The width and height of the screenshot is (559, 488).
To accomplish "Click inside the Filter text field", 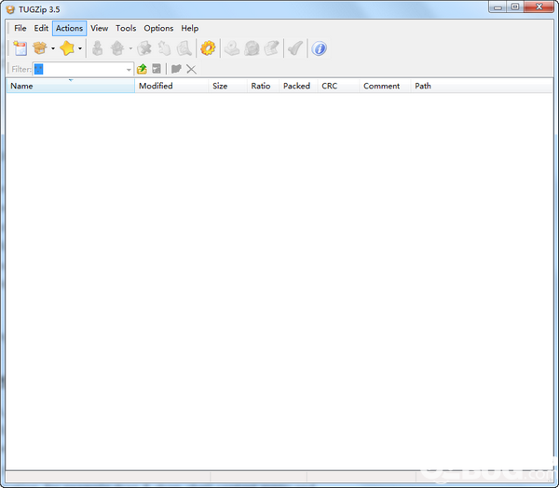I will click(79, 69).
